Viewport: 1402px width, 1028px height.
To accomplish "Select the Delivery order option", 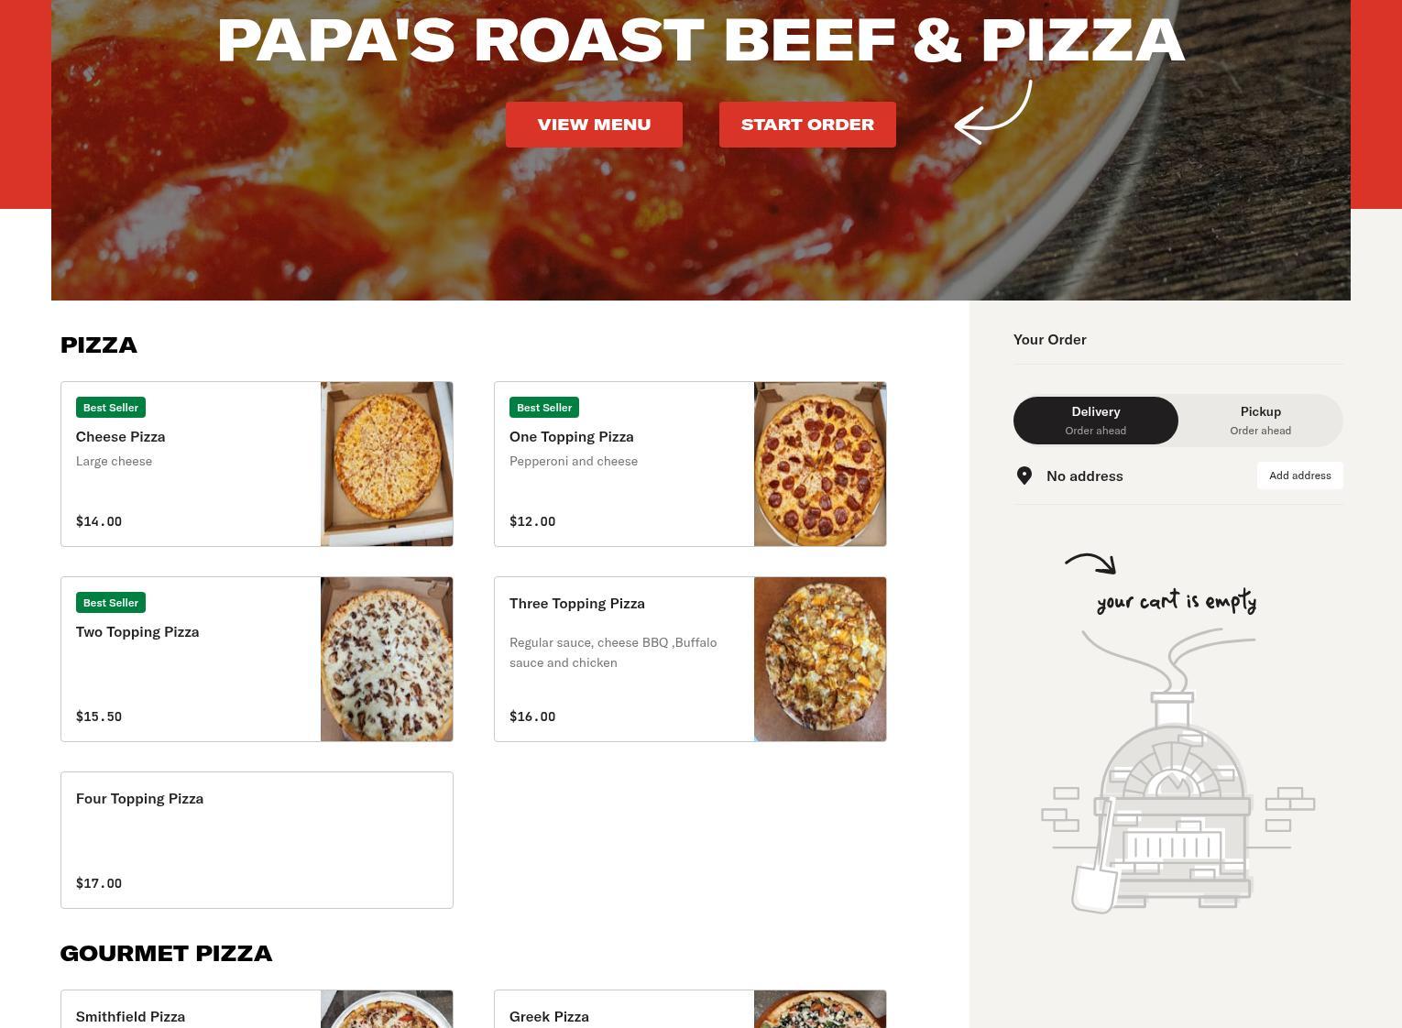I will click(1096, 421).
